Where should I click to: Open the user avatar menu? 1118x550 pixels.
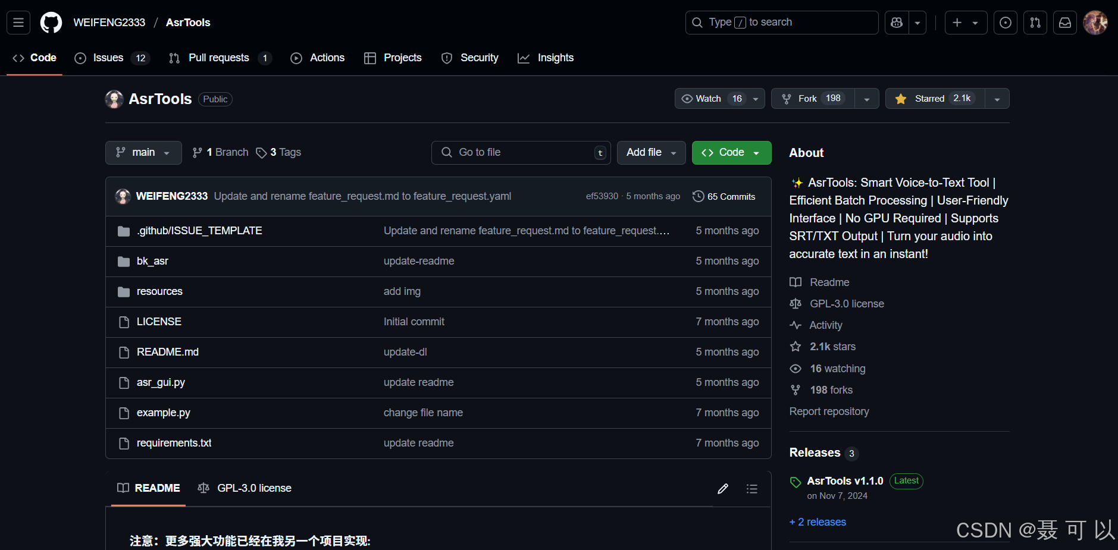pos(1095,23)
